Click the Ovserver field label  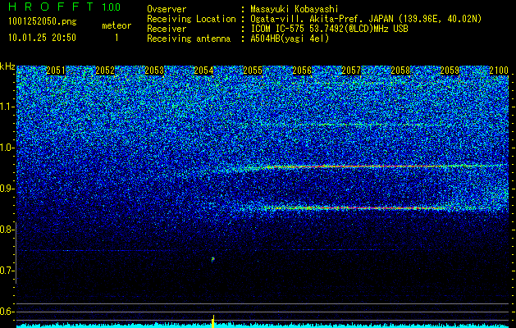[x=167, y=9]
